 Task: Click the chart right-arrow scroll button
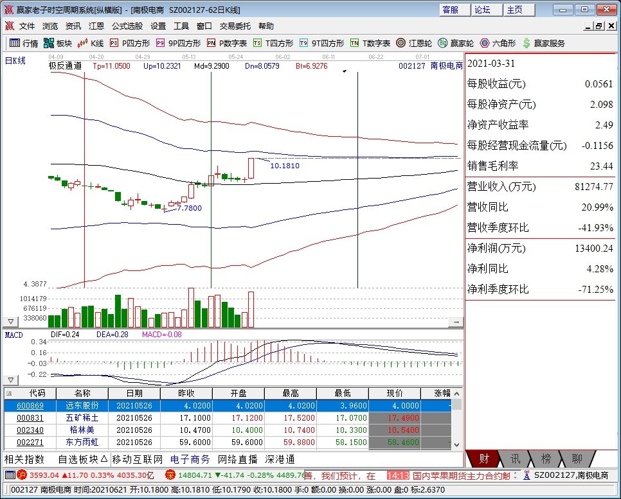click(x=456, y=322)
